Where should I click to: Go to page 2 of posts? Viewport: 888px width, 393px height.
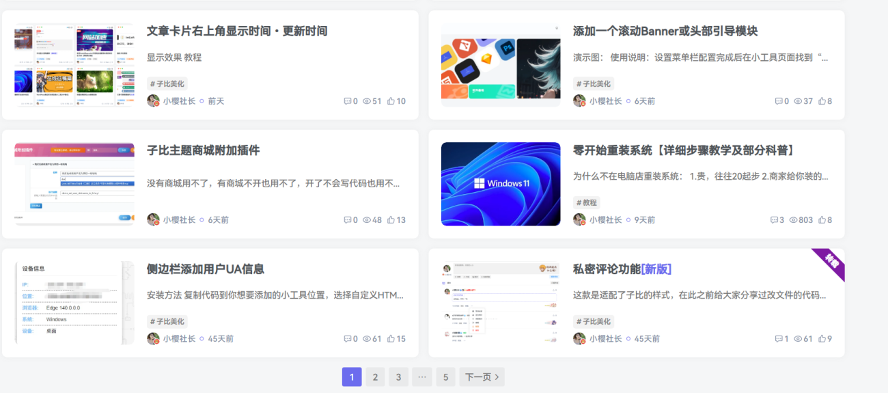click(374, 377)
